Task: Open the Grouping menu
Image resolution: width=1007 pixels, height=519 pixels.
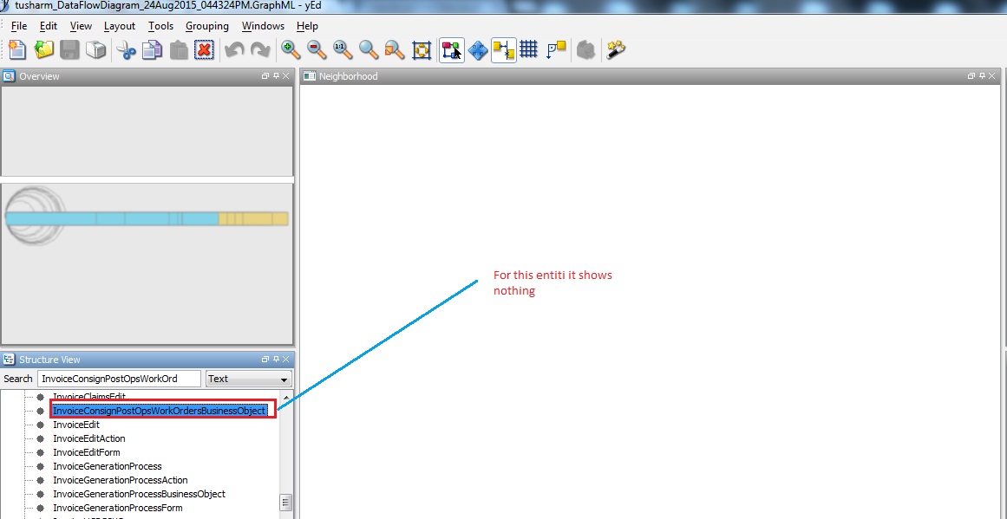Action: click(x=207, y=26)
